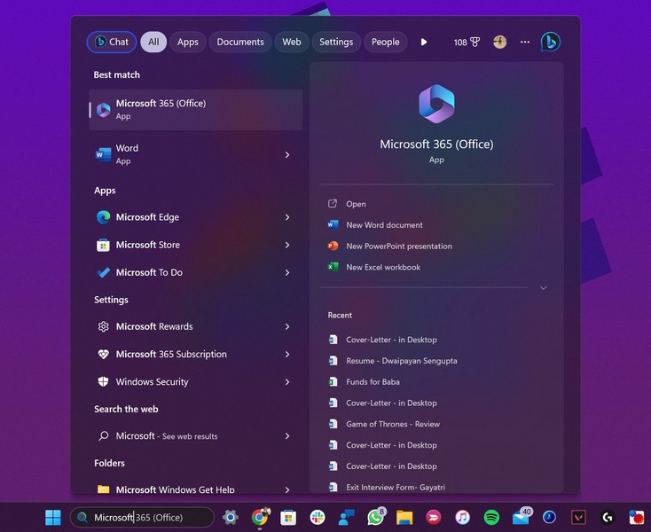
Task: Open Slack from the taskbar
Action: click(x=317, y=517)
